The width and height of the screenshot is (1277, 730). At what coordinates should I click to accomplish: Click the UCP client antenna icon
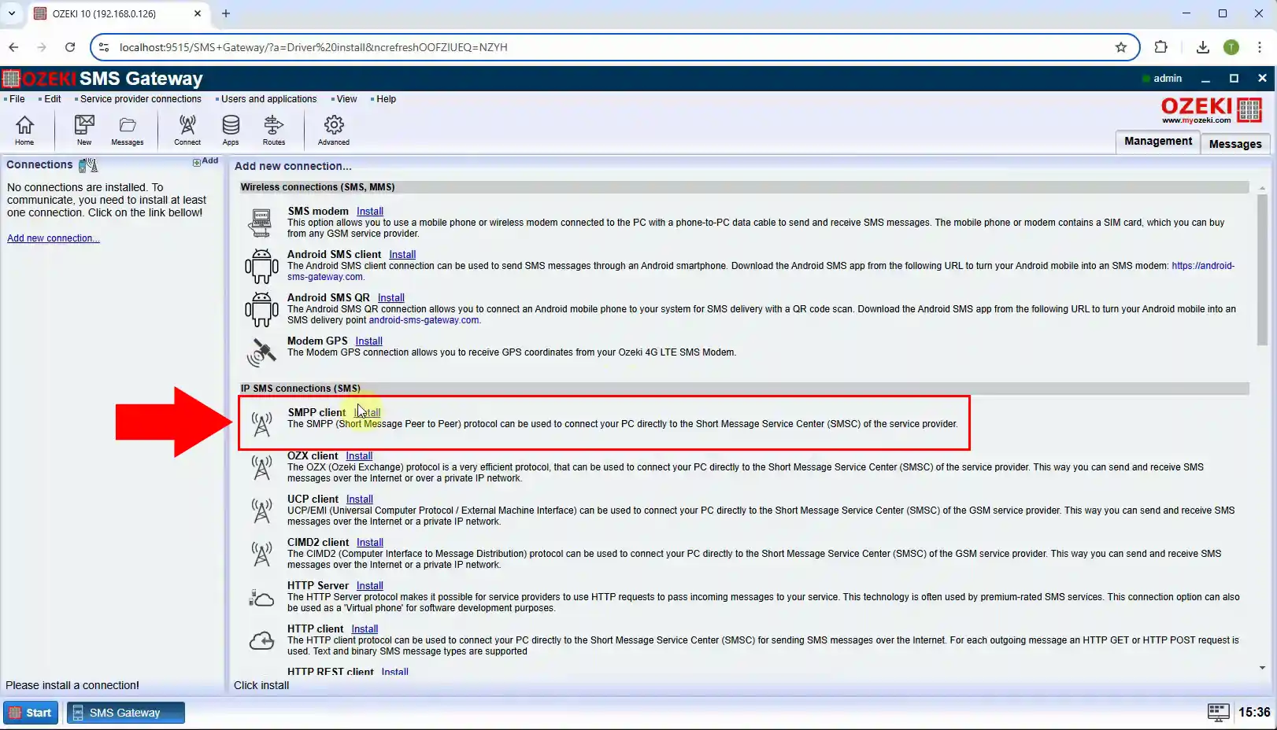(x=261, y=511)
